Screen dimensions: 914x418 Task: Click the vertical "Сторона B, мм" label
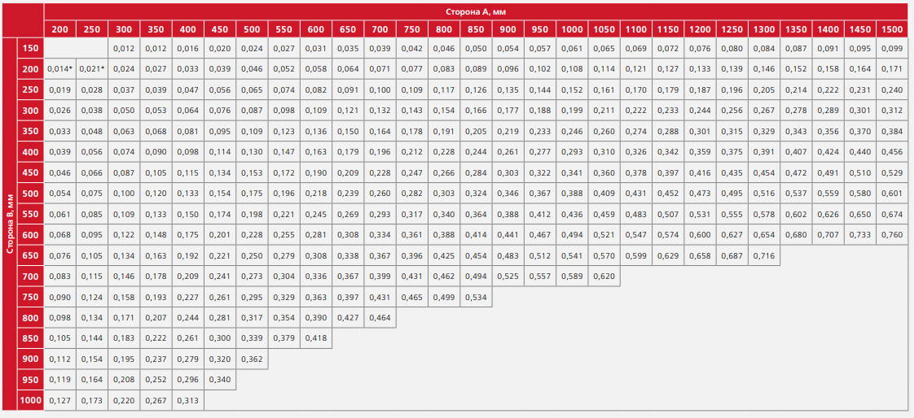click(9, 224)
